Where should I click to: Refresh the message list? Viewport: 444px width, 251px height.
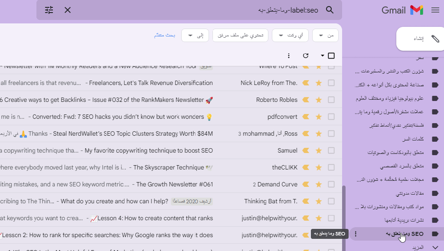coord(306,56)
